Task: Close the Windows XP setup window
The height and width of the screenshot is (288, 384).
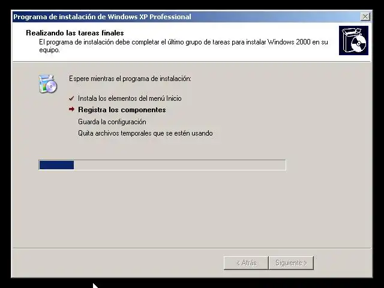Action: click(x=365, y=17)
